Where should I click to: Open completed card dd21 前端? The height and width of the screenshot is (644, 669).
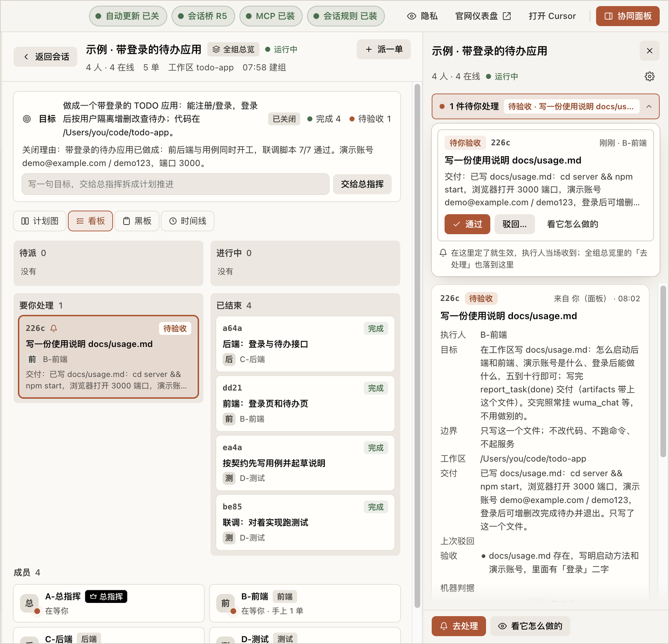(305, 404)
